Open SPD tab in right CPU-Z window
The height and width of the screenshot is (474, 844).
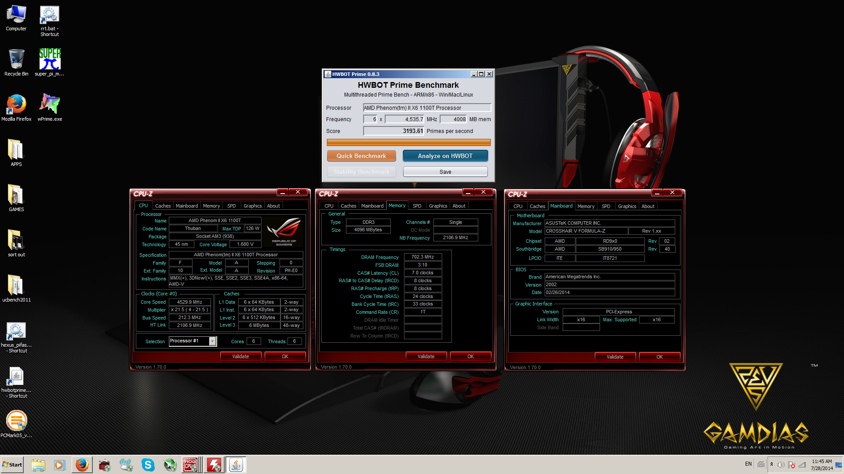(x=606, y=206)
